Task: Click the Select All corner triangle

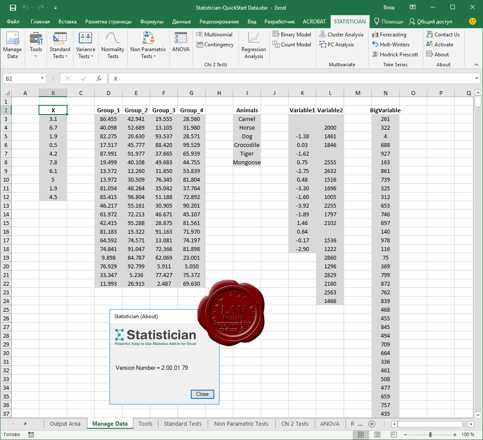Action: point(7,93)
